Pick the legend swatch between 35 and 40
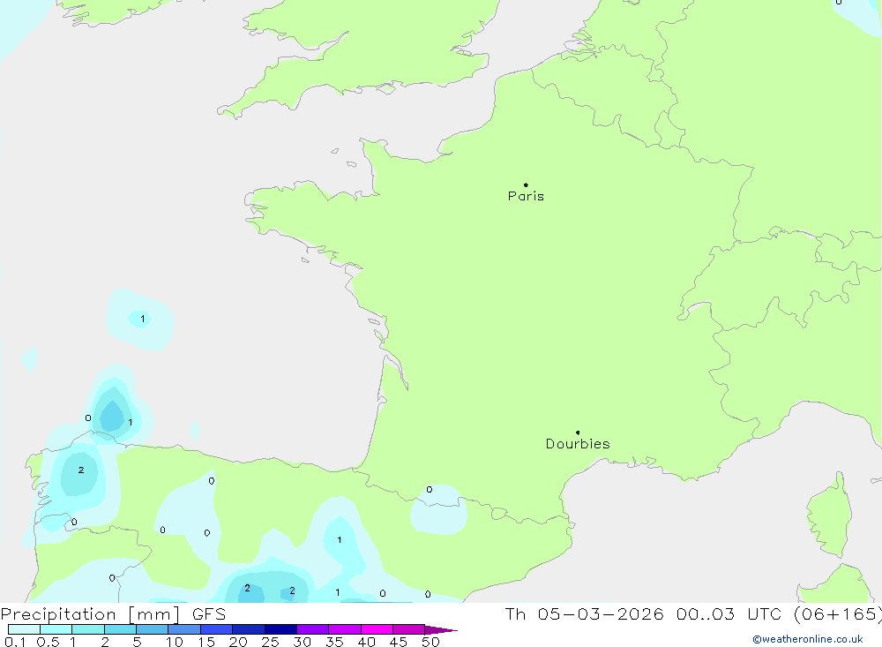 345,629
